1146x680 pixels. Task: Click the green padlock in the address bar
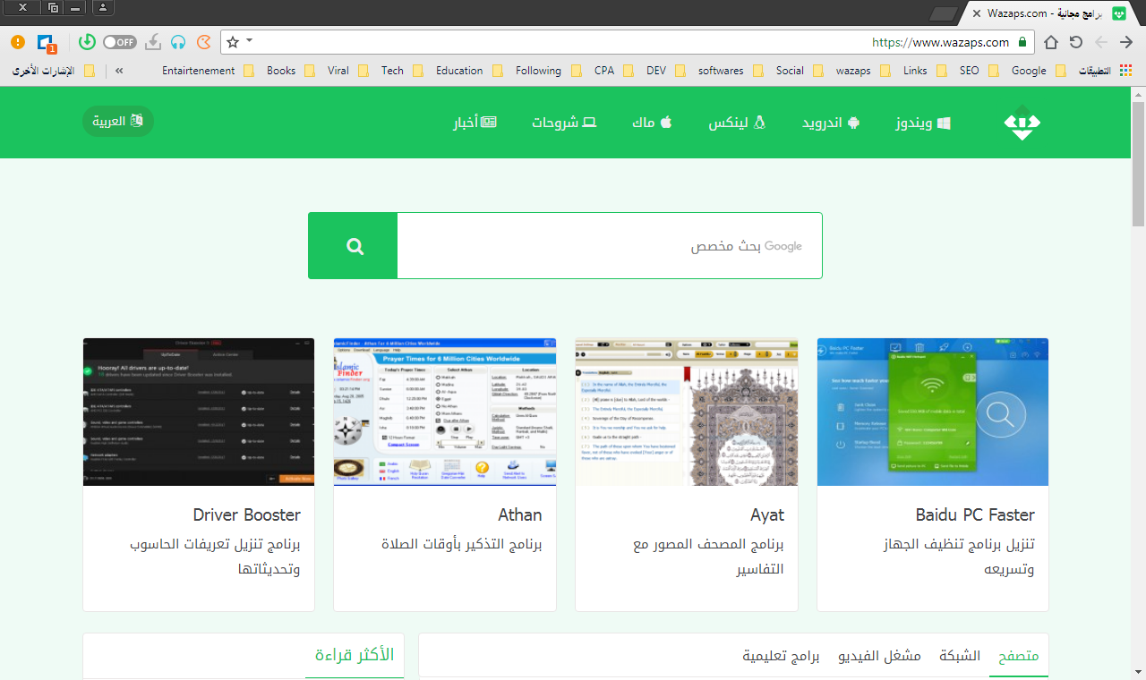(x=1022, y=42)
